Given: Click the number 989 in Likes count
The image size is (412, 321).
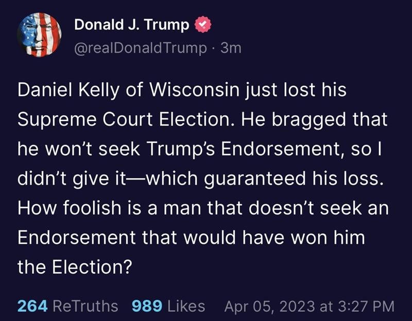Looking at the screenshot, I should pos(147,306).
